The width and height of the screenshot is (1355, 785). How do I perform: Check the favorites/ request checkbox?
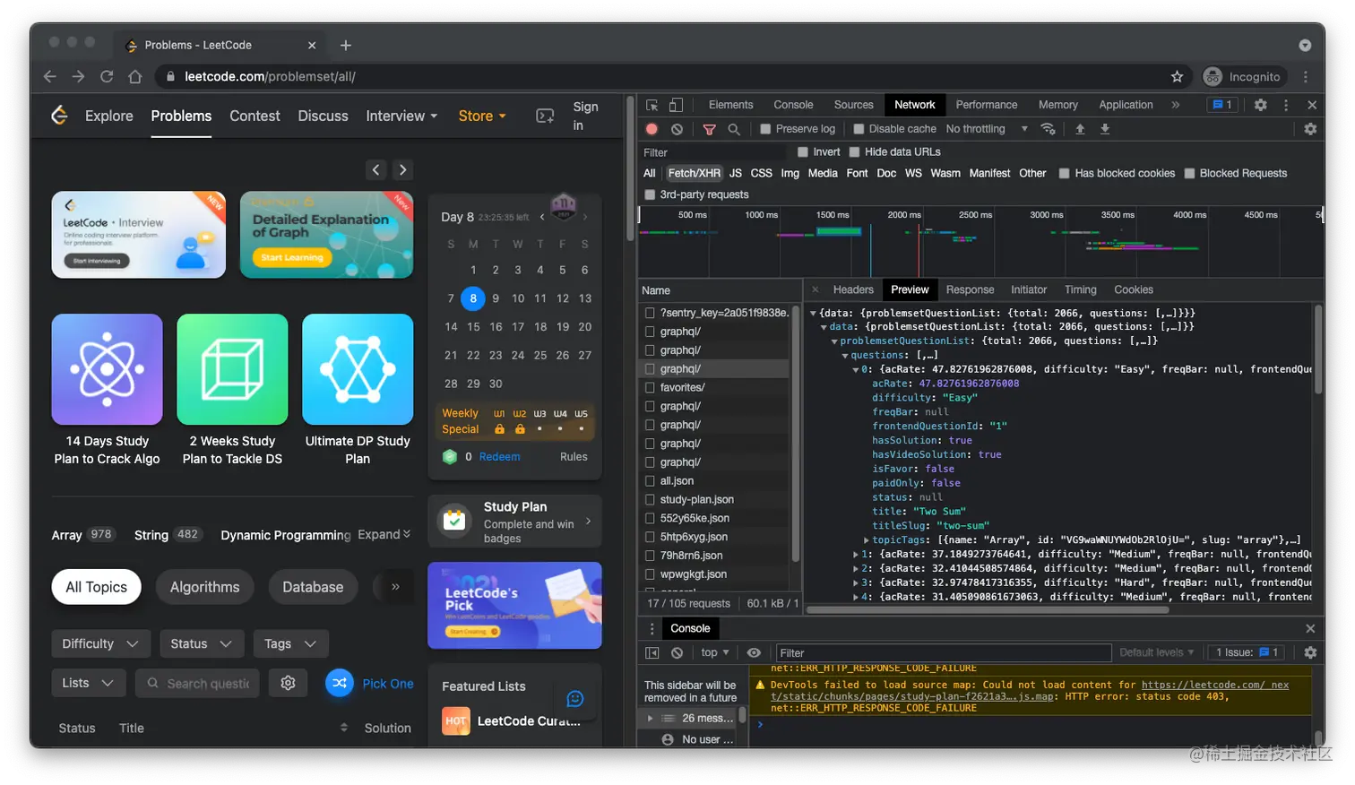coord(651,387)
